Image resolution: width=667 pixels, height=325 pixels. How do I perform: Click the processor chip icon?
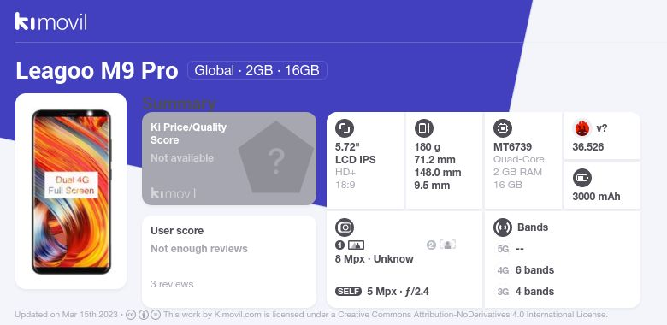pyautogui.click(x=503, y=128)
